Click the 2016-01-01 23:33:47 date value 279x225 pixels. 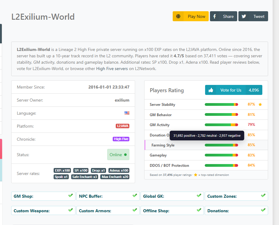109,87
